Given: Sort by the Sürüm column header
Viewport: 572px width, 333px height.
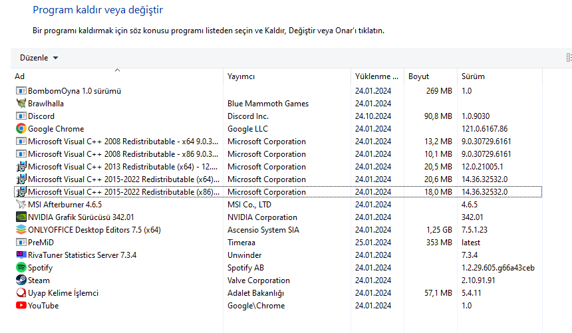Looking at the screenshot, I should tap(500, 76).
